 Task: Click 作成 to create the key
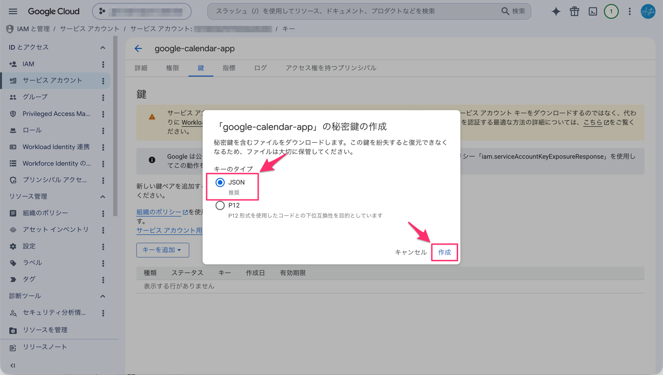[x=444, y=252]
